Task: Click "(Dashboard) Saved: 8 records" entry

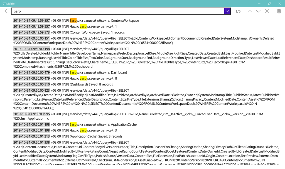Action: coord(91,84)
